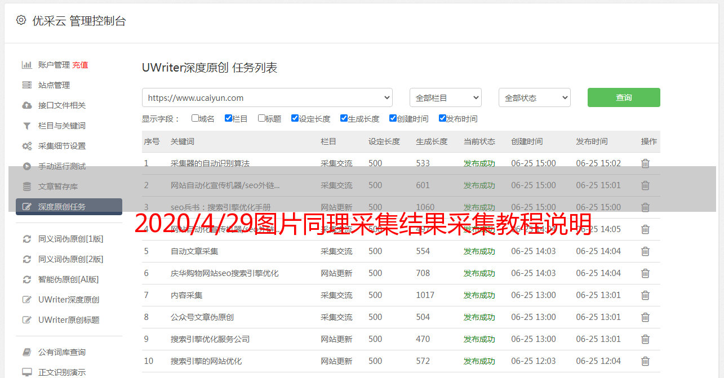Open UWriter原创标题 in the sidebar
The height and width of the screenshot is (378, 724).
pos(69,320)
